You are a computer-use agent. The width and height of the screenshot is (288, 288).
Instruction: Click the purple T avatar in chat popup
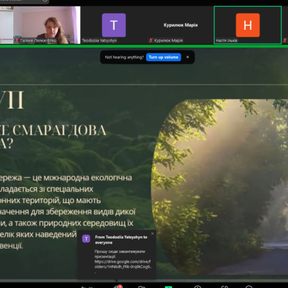[x=86, y=239]
